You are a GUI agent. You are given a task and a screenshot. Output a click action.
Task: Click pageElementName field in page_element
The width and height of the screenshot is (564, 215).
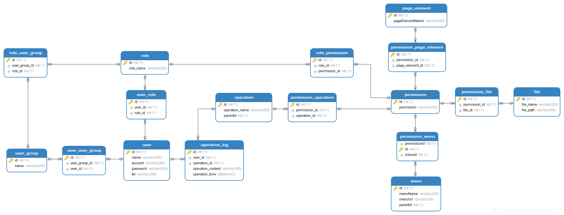coord(419,21)
